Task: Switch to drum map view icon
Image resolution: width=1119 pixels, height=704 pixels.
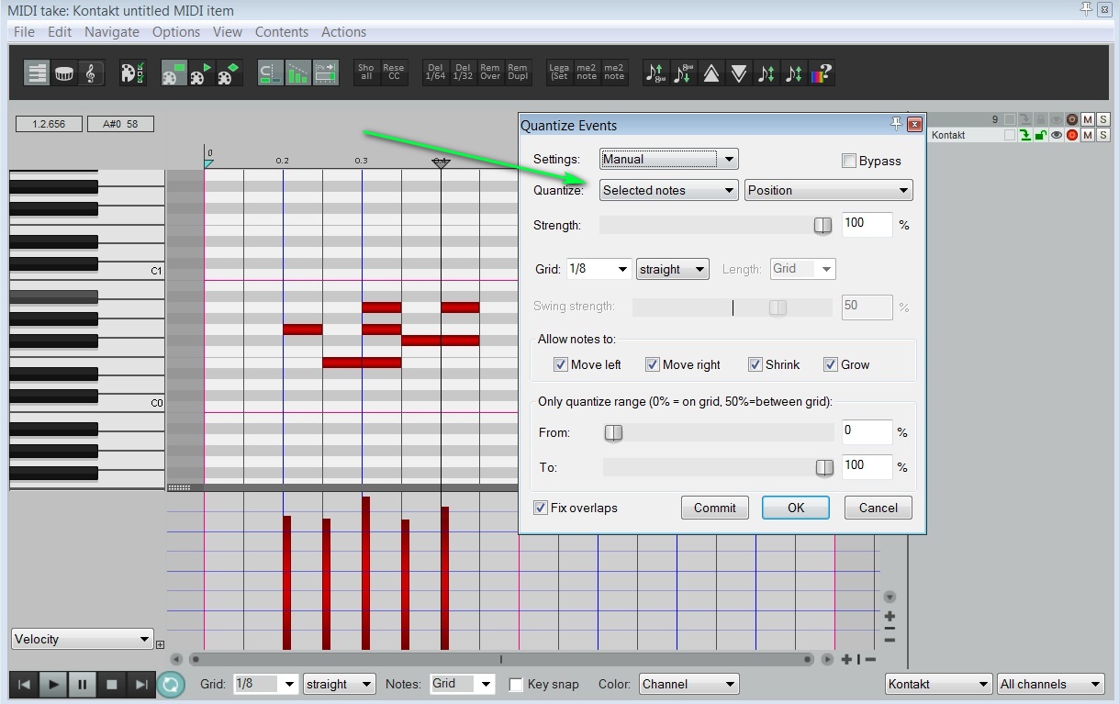Action: pos(63,73)
